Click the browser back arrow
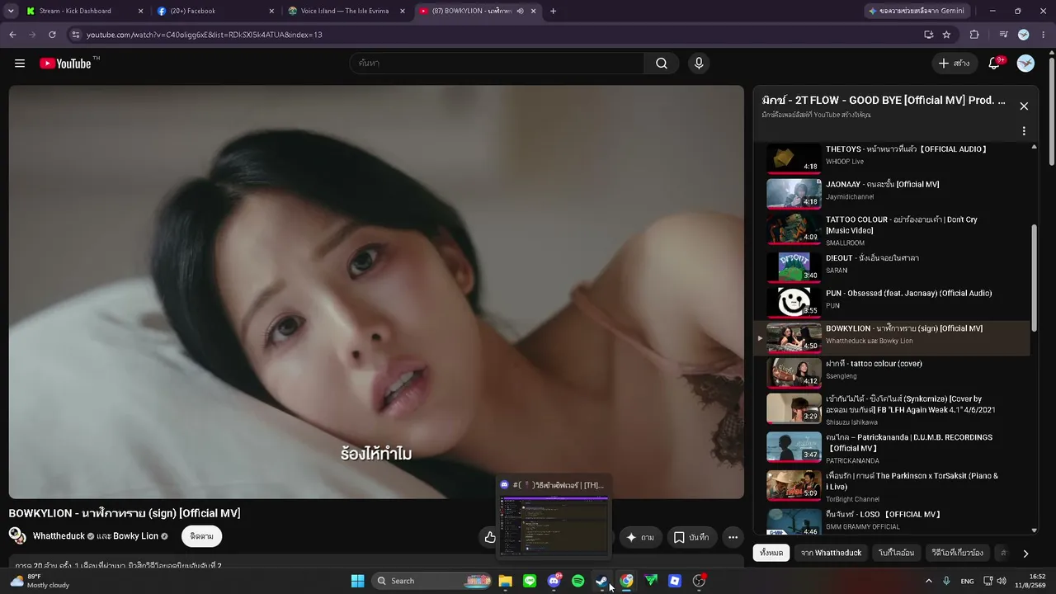The width and height of the screenshot is (1056, 594). 12,35
